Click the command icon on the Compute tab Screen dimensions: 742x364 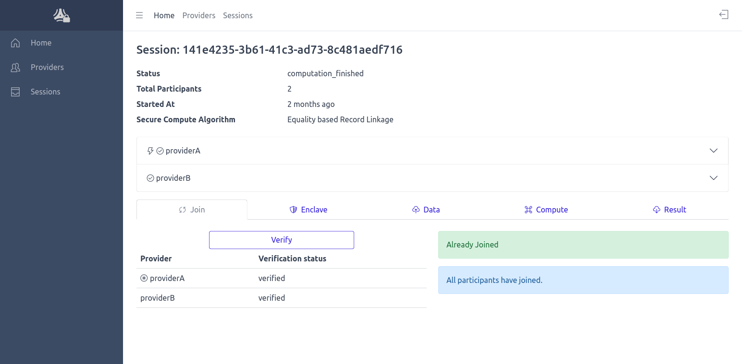tap(528, 209)
